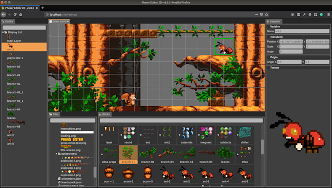Screen dimensions: 332x188
Task: Expand the atlas-props block group
Action: point(102,154)
